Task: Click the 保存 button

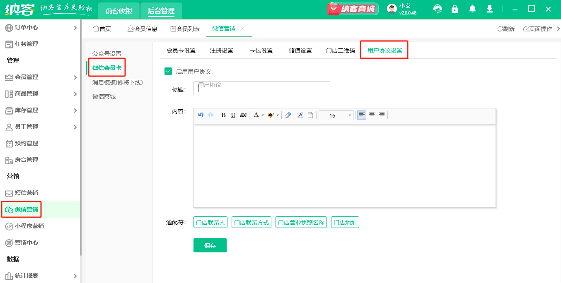Action: [210, 245]
